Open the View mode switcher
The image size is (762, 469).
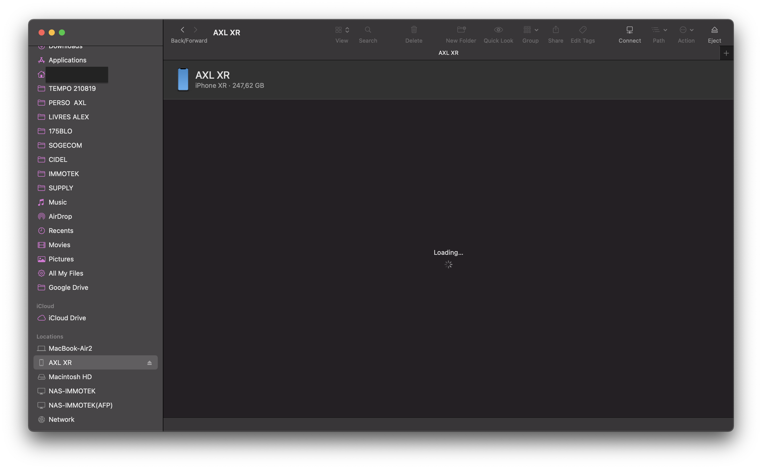point(342,30)
